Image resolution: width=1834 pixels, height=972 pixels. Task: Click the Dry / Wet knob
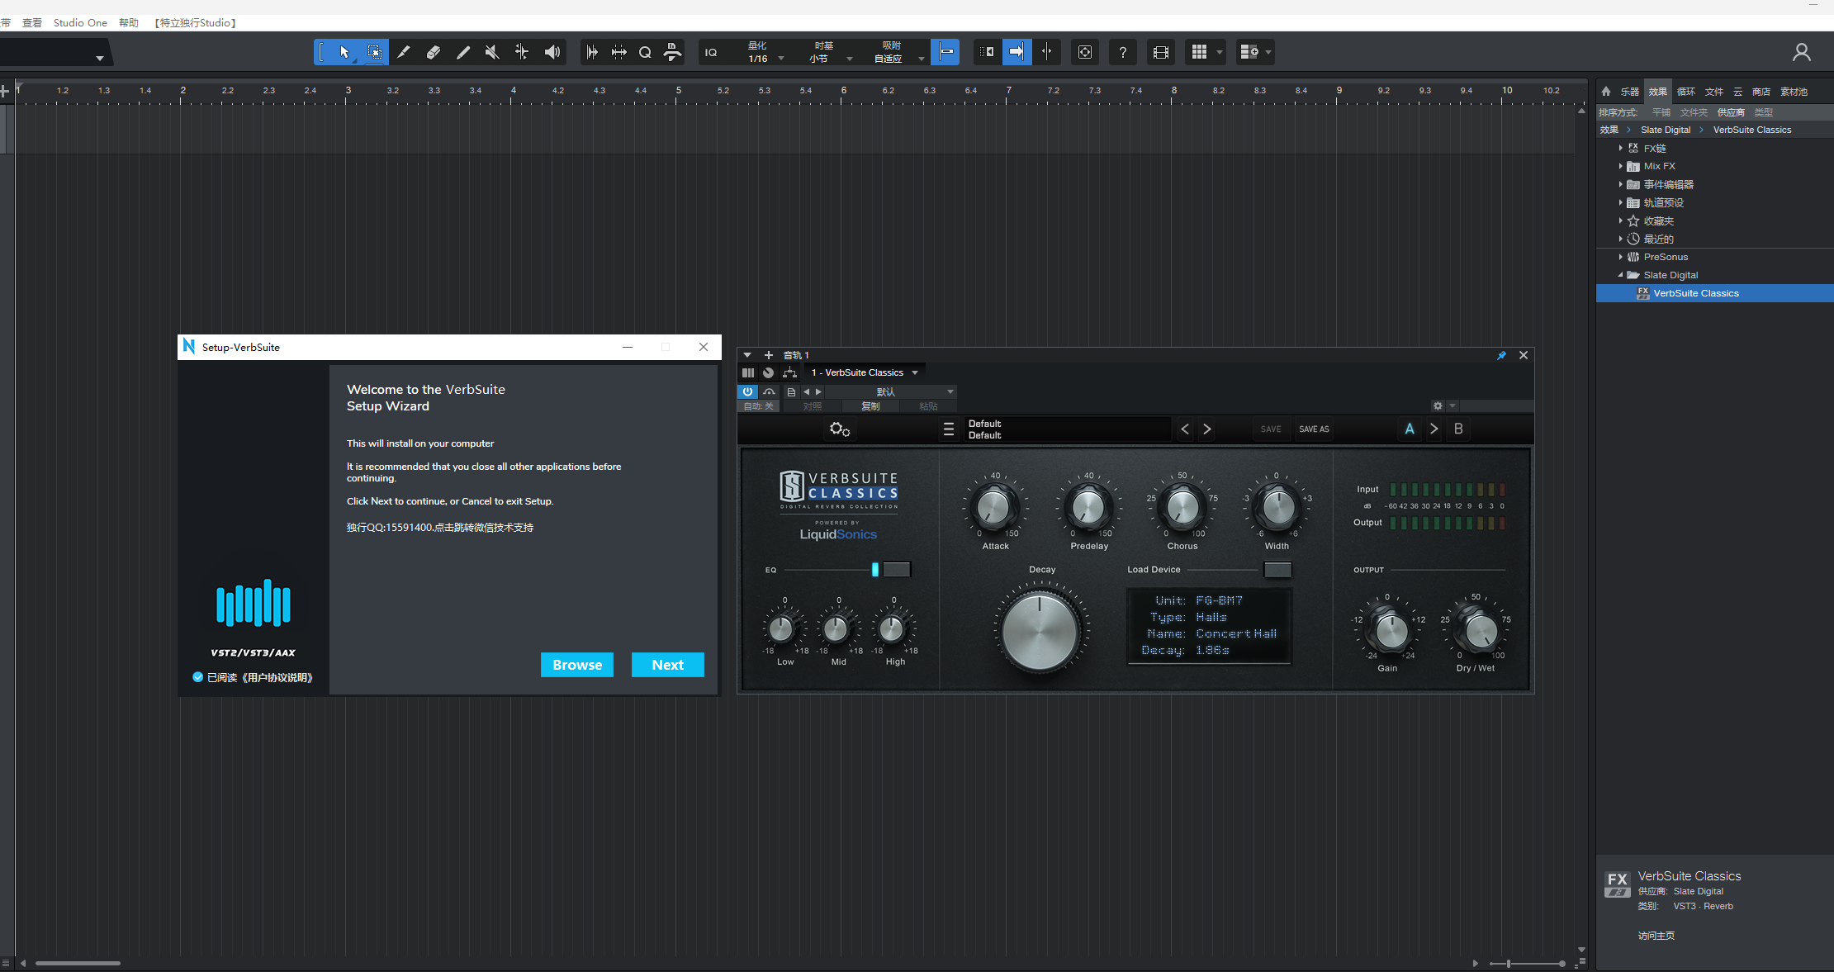pos(1480,631)
